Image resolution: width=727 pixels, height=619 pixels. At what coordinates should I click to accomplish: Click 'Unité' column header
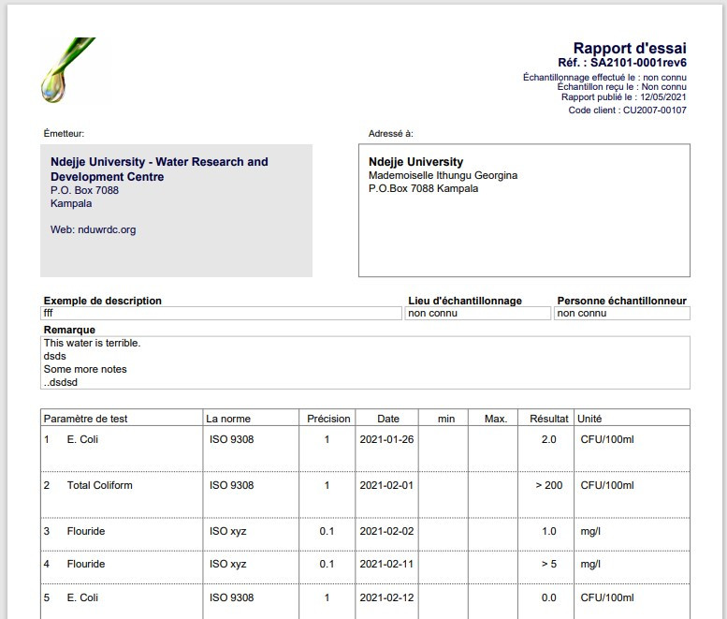(589, 419)
